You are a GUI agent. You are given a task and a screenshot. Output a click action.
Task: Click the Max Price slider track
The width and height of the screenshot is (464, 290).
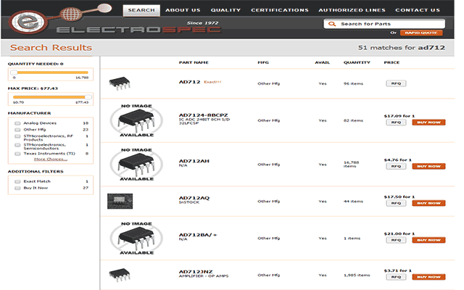[x=50, y=97]
